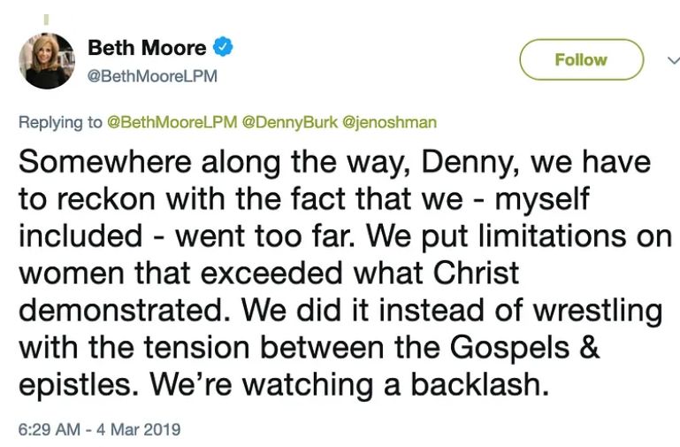Click the "Replying to" label
The height and width of the screenshot is (447, 680).
click(x=60, y=122)
